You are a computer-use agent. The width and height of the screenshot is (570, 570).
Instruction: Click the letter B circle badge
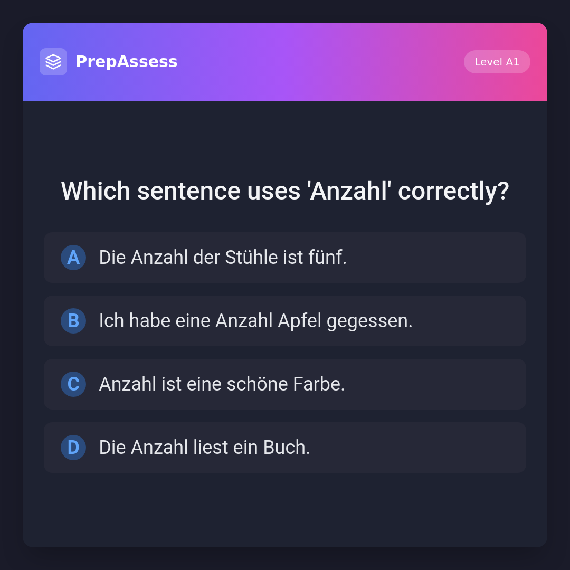tap(73, 321)
